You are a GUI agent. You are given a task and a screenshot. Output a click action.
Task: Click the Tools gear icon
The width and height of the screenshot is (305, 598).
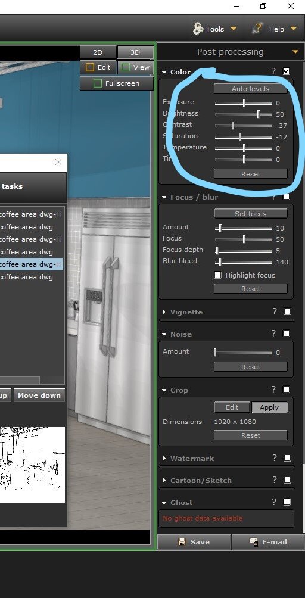pyautogui.click(x=198, y=29)
